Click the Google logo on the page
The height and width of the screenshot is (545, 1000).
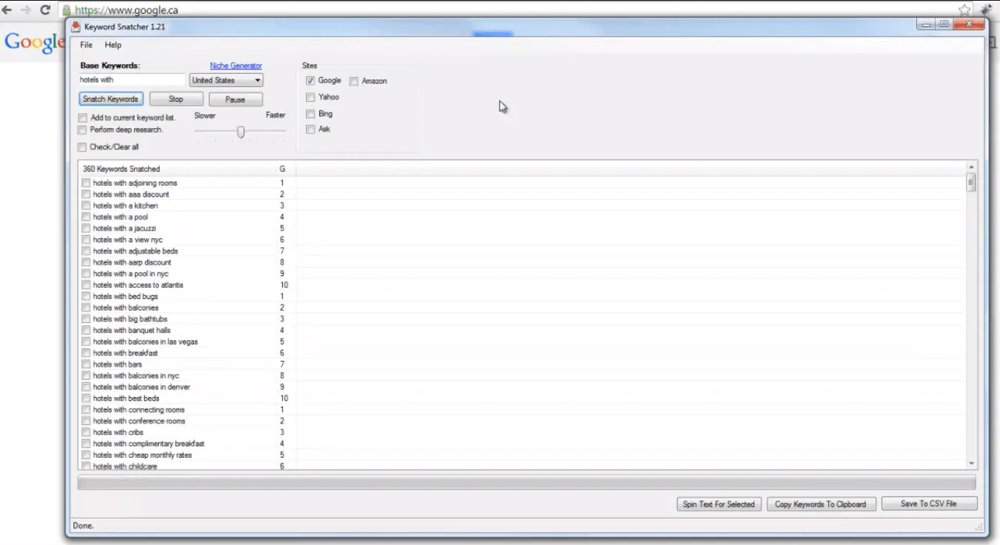point(32,42)
